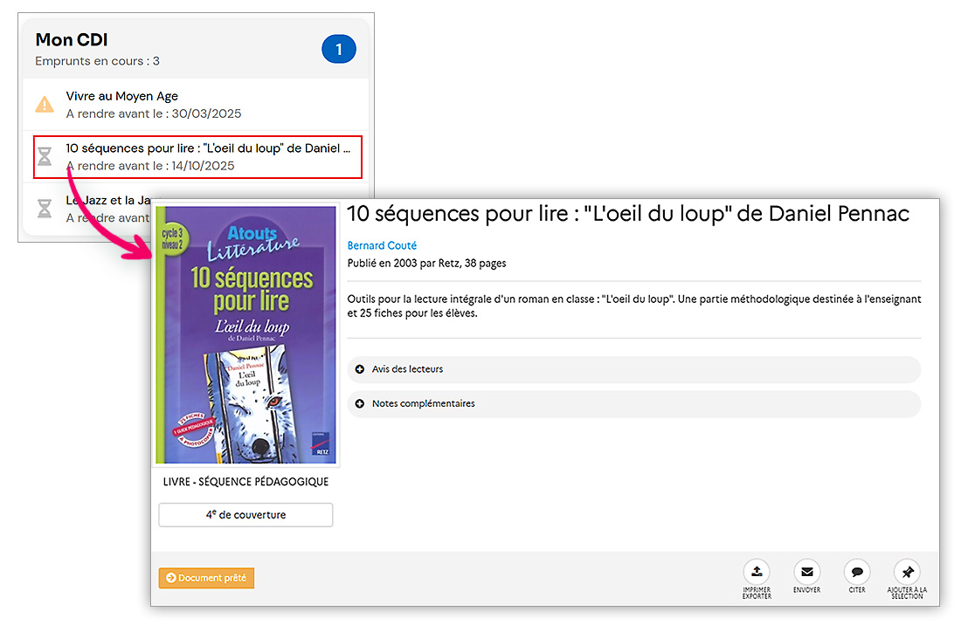Screen dimensions: 961x632
Task: Click the Envoyer envelope icon
Action: [806, 572]
